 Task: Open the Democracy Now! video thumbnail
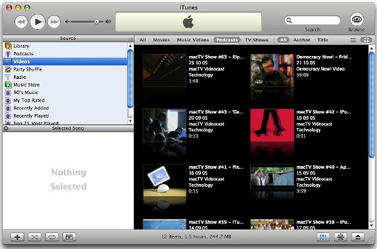click(x=272, y=71)
